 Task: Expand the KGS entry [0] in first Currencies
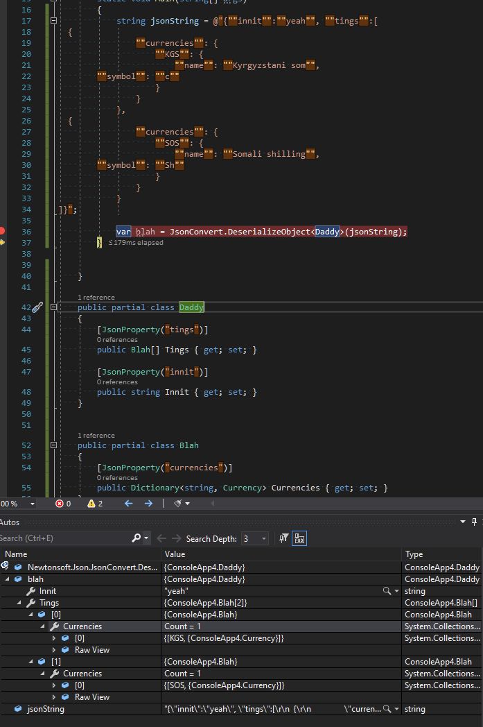54,638
